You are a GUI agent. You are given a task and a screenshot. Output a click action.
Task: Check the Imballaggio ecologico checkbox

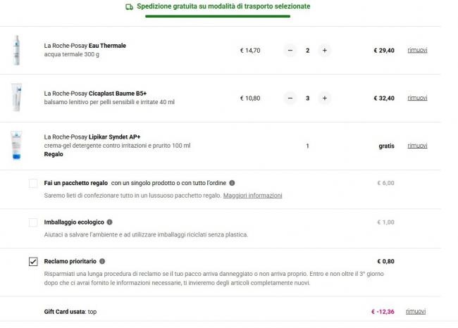click(x=33, y=222)
